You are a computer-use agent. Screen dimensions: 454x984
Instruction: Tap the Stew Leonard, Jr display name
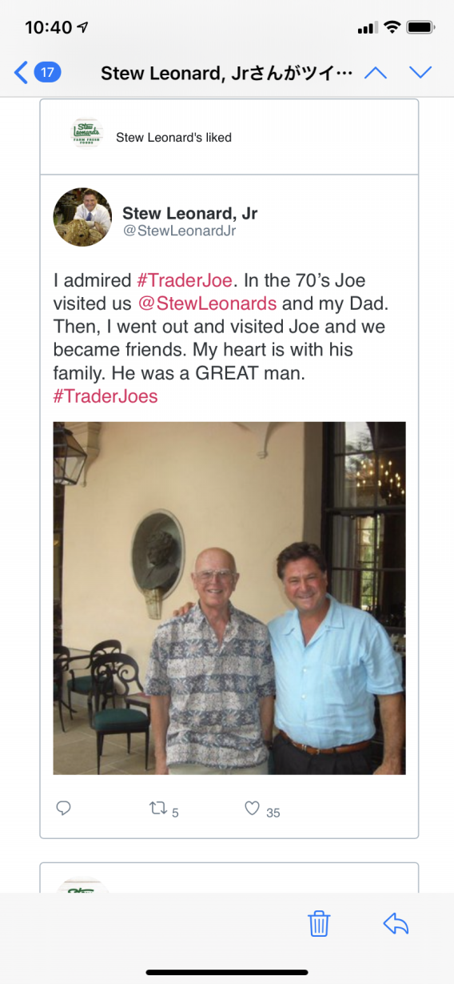click(190, 213)
